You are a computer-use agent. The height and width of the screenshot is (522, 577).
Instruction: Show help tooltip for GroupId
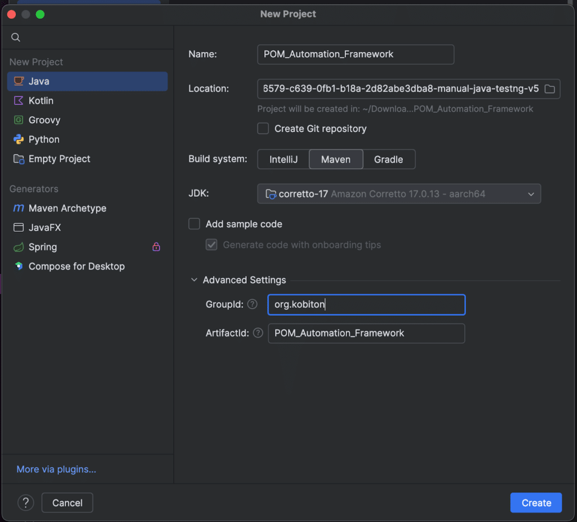pyautogui.click(x=252, y=304)
